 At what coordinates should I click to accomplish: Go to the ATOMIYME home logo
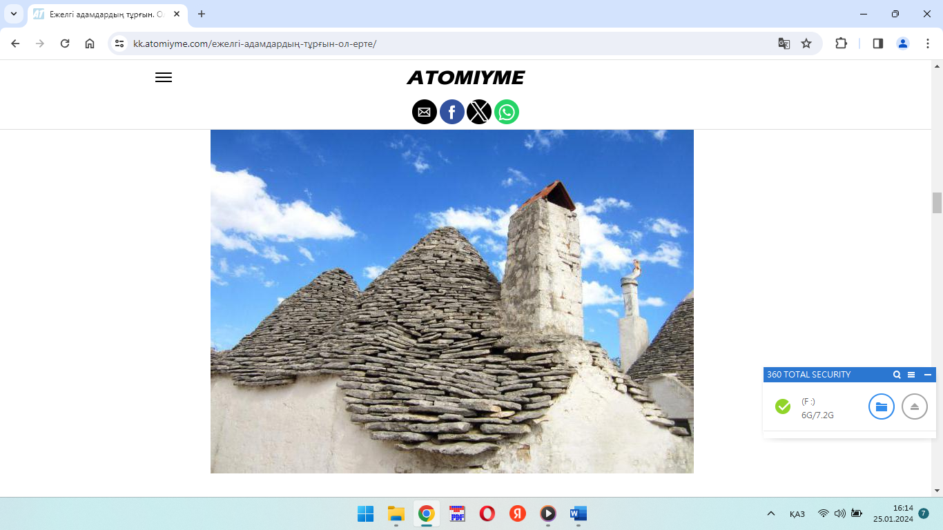pos(466,77)
